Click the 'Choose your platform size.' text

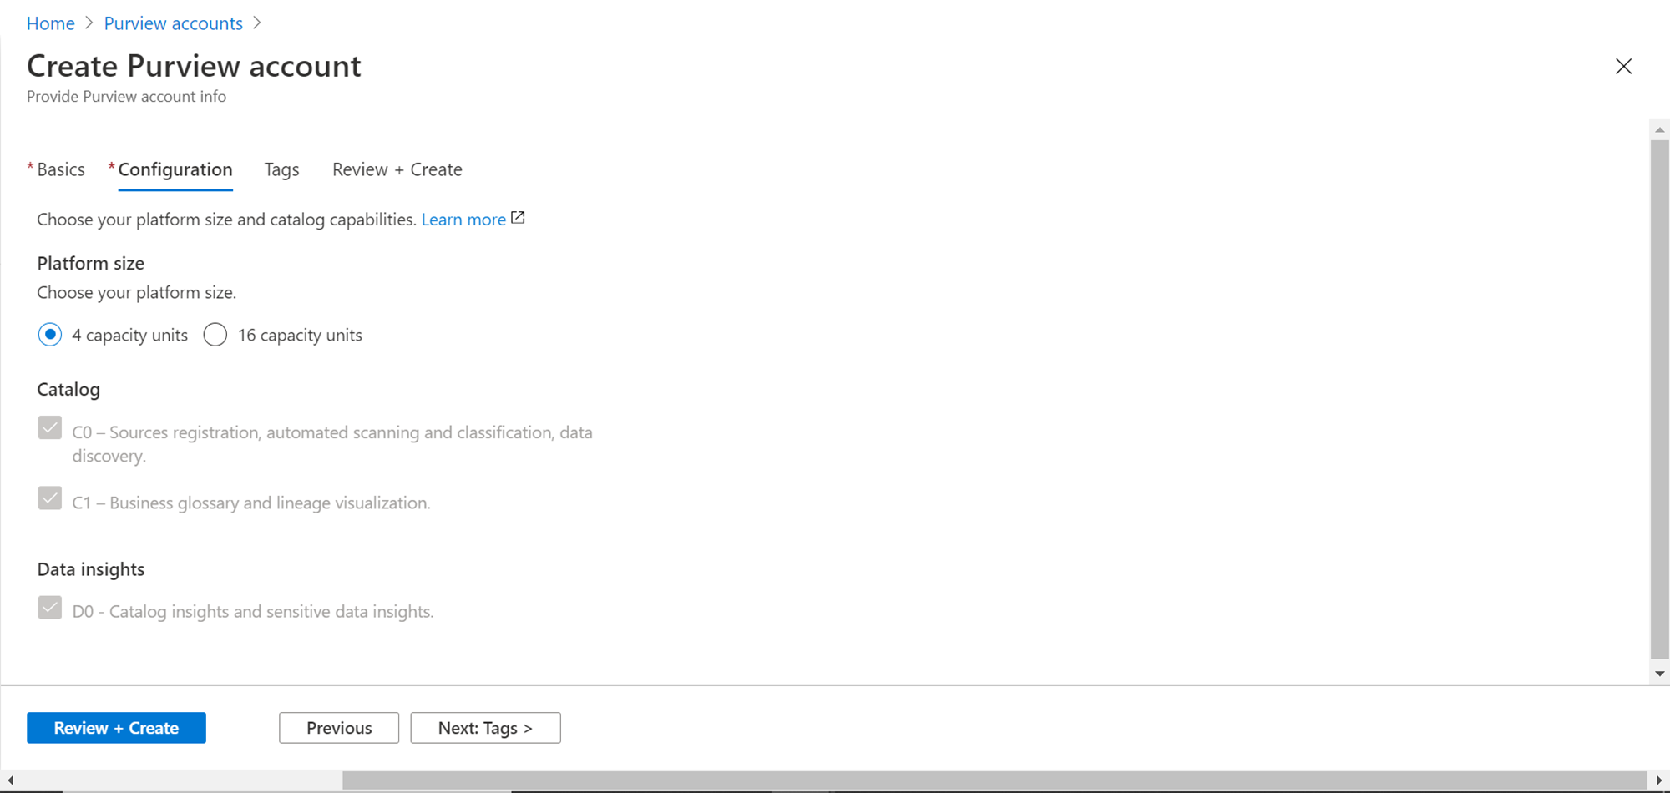tap(137, 293)
